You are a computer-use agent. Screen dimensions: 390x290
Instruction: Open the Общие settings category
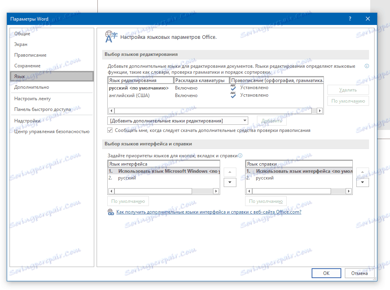(52, 34)
